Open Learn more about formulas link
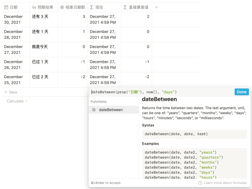This screenshot has width=252, height=189. coord(225,183)
